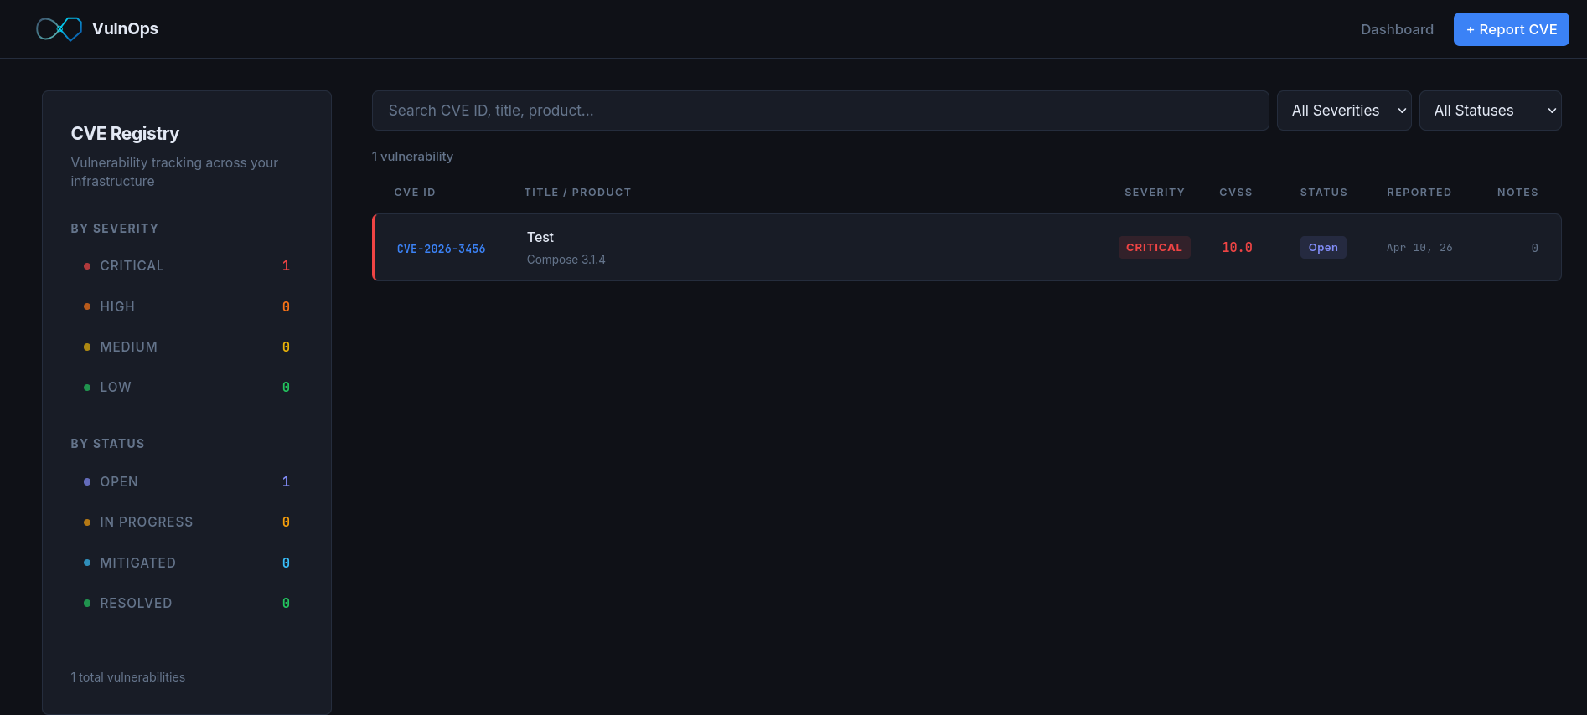1587x715 pixels.
Task: Open the CVE-2026-3456 link
Action: point(441,248)
